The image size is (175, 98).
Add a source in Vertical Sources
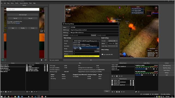(112, 92)
